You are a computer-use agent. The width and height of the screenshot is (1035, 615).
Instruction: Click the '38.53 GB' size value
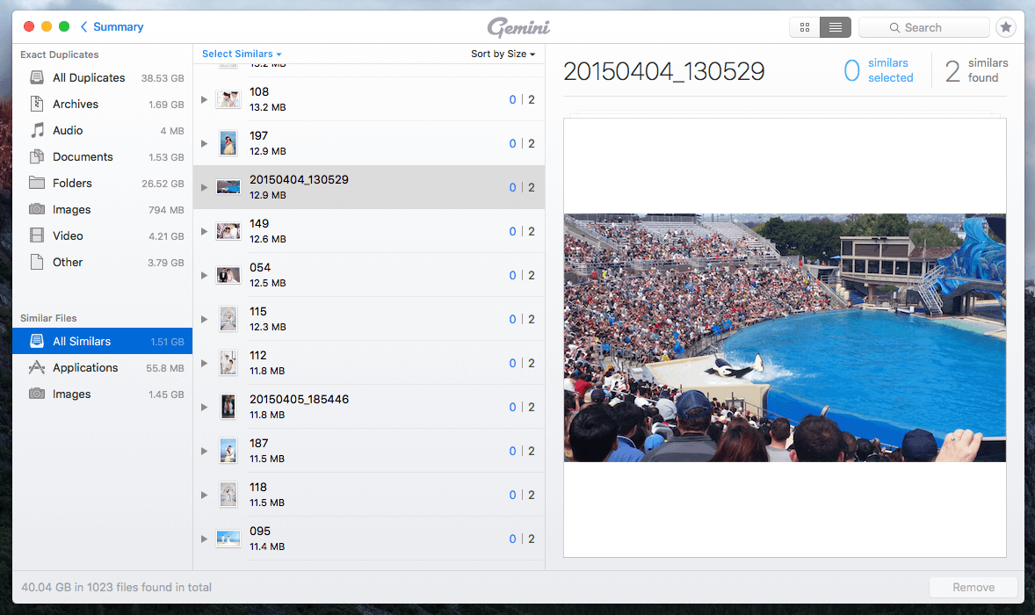click(163, 78)
